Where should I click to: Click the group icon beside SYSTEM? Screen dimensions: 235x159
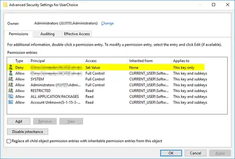[x=10, y=79]
